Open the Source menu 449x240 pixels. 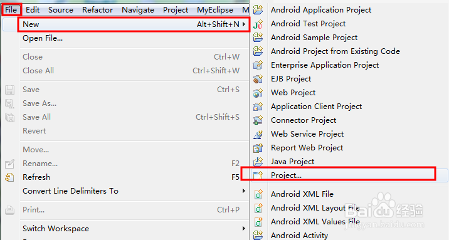61,10
